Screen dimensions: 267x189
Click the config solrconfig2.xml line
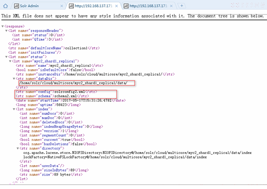[56, 92]
